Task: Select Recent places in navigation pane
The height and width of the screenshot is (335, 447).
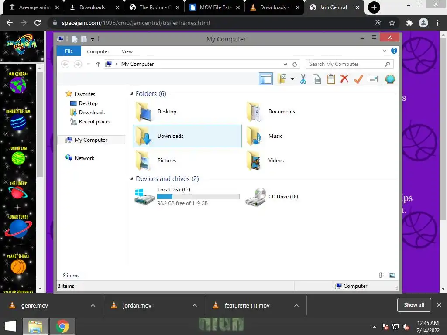Action: click(94, 122)
